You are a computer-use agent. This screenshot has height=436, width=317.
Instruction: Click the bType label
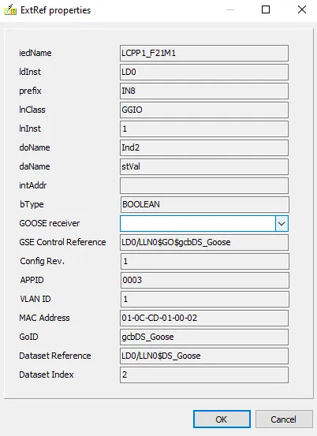click(32, 204)
